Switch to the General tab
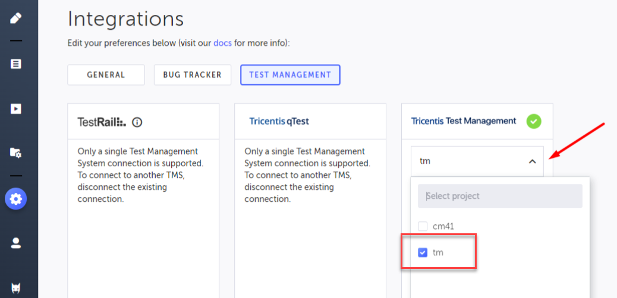 106,75
